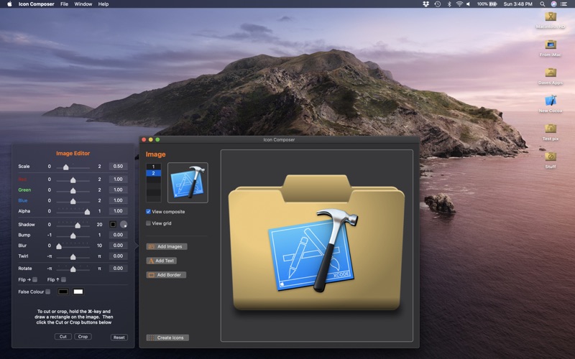Screen dimensions: 575x359
Task: Toggle the vertical Flip checkbox
Action: pos(63,279)
